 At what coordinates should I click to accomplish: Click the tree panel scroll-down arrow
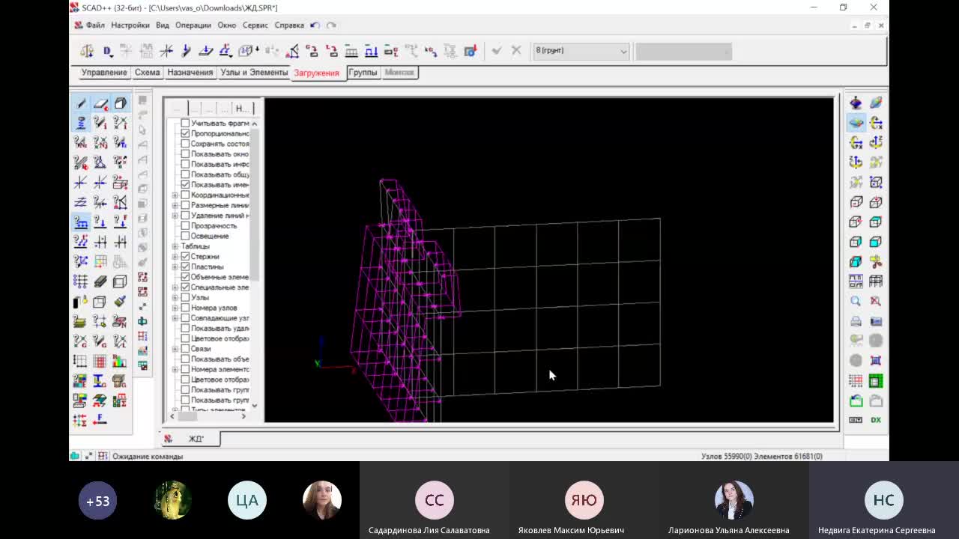pyautogui.click(x=255, y=405)
